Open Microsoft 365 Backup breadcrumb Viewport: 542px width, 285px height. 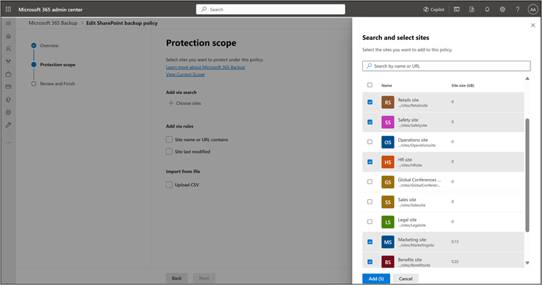pyautogui.click(x=53, y=23)
